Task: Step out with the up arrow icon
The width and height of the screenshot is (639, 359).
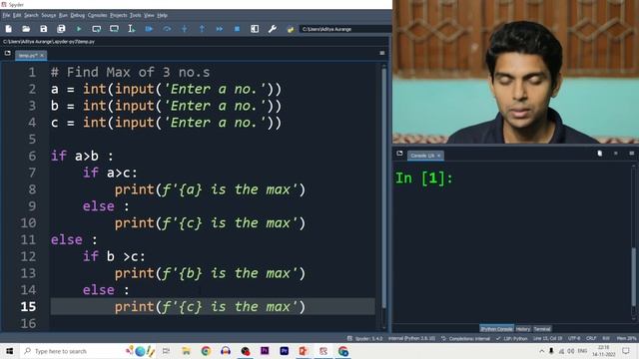Action: click(x=202, y=29)
